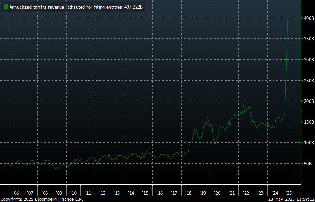
Task: Click the '06 year label on x-axis
Action: click(x=15, y=193)
